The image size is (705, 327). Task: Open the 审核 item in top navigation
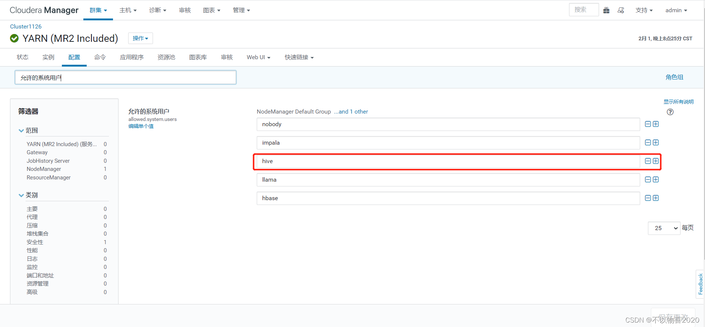pos(185,10)
